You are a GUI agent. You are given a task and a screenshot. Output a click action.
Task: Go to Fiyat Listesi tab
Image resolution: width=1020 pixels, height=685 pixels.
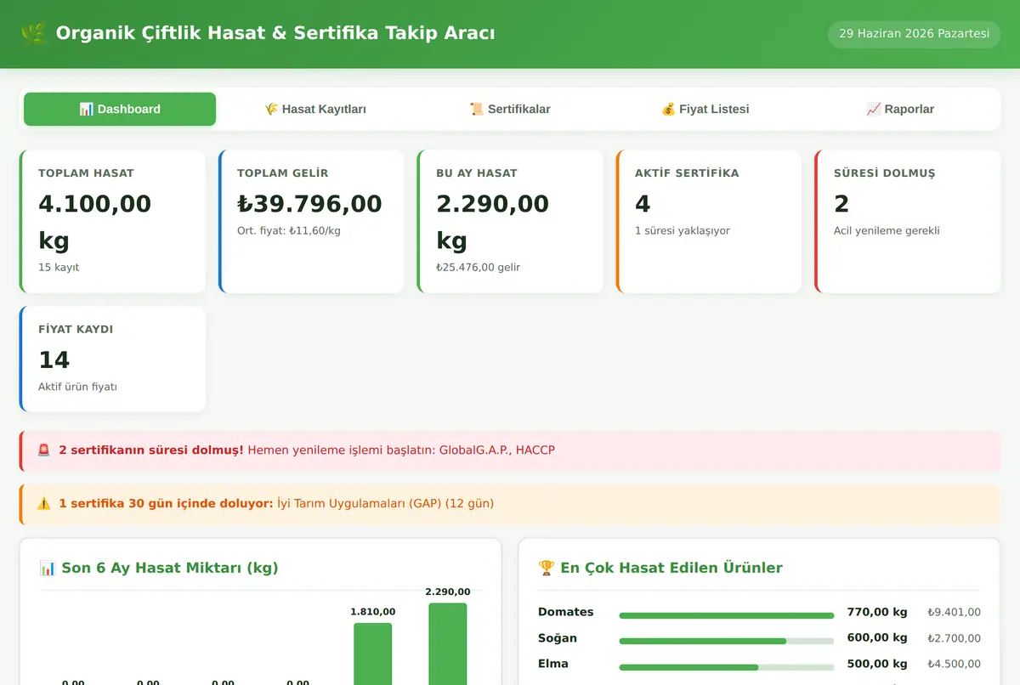point(705,109)
